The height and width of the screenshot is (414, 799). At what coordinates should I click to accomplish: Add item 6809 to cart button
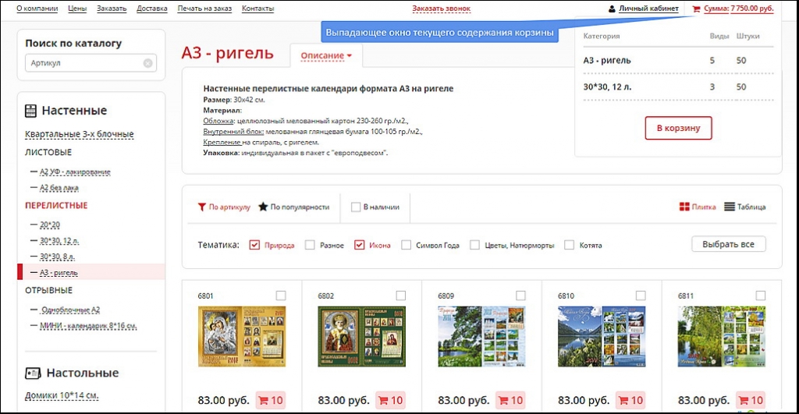point(510,400)
